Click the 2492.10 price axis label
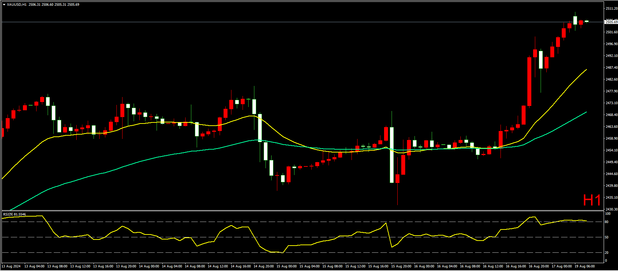618x271 pixels. click(612, 56)
